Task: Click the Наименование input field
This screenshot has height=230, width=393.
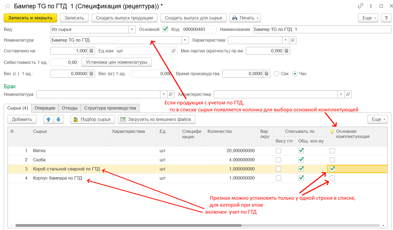Action: 322,30
